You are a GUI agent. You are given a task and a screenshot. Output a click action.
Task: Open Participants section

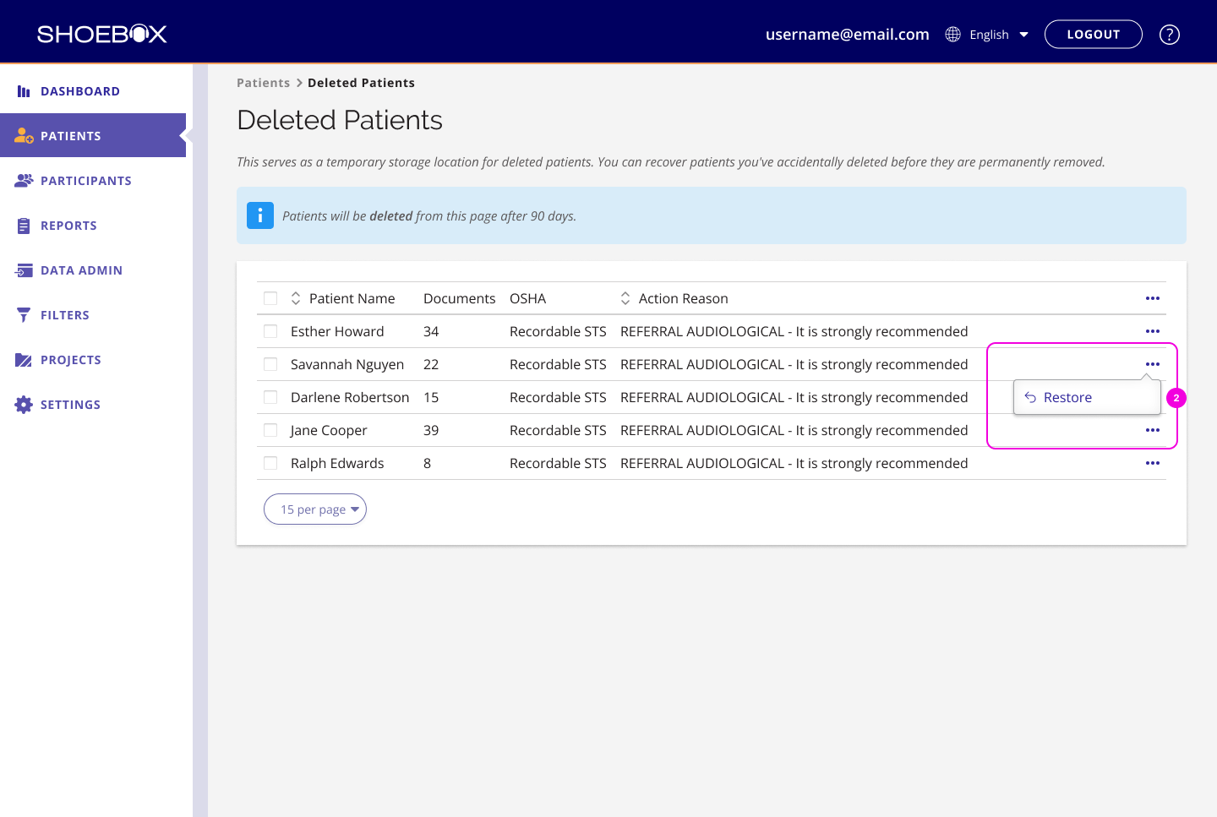coord(86,181)
